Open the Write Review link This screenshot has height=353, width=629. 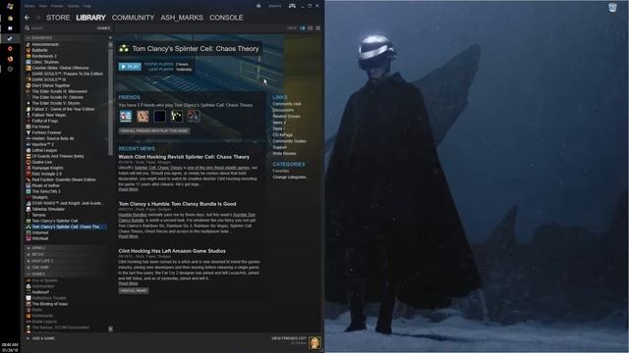[284, 153]
